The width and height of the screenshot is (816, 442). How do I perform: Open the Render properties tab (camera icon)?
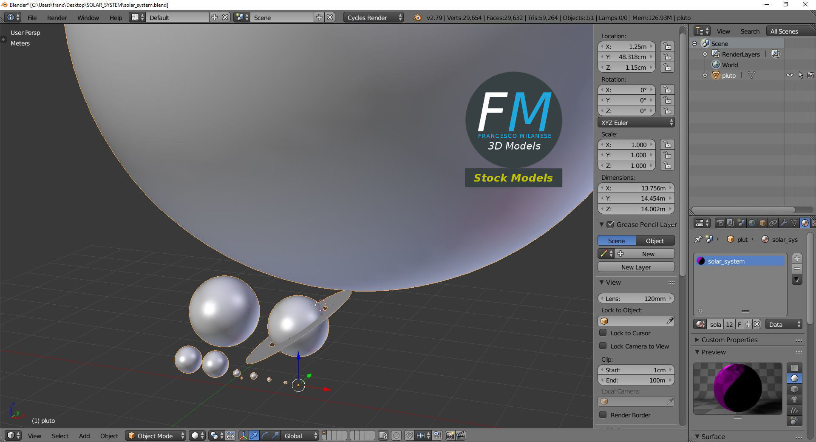click(720, 223)
